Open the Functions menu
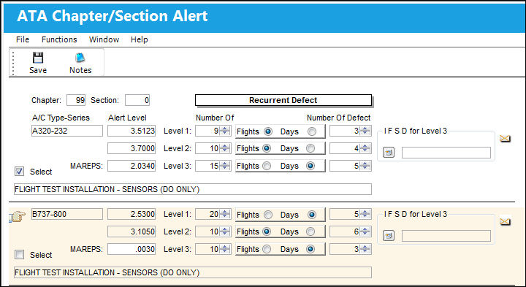 59,39
